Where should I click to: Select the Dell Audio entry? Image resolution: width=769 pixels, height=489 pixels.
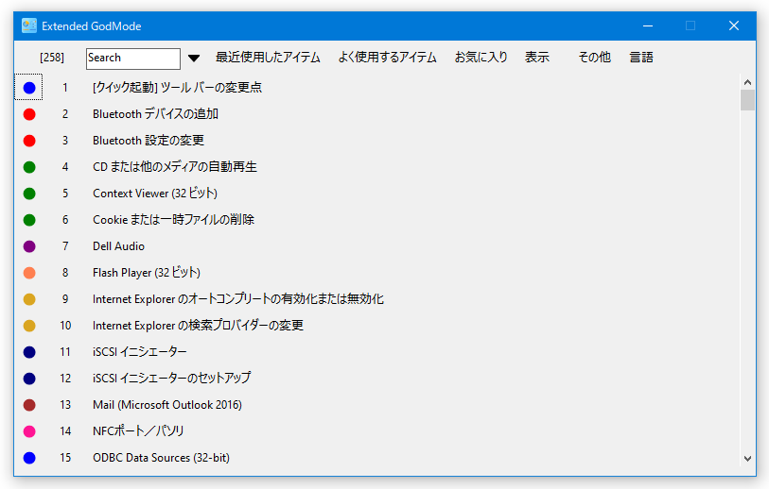(x=118, y=246)
